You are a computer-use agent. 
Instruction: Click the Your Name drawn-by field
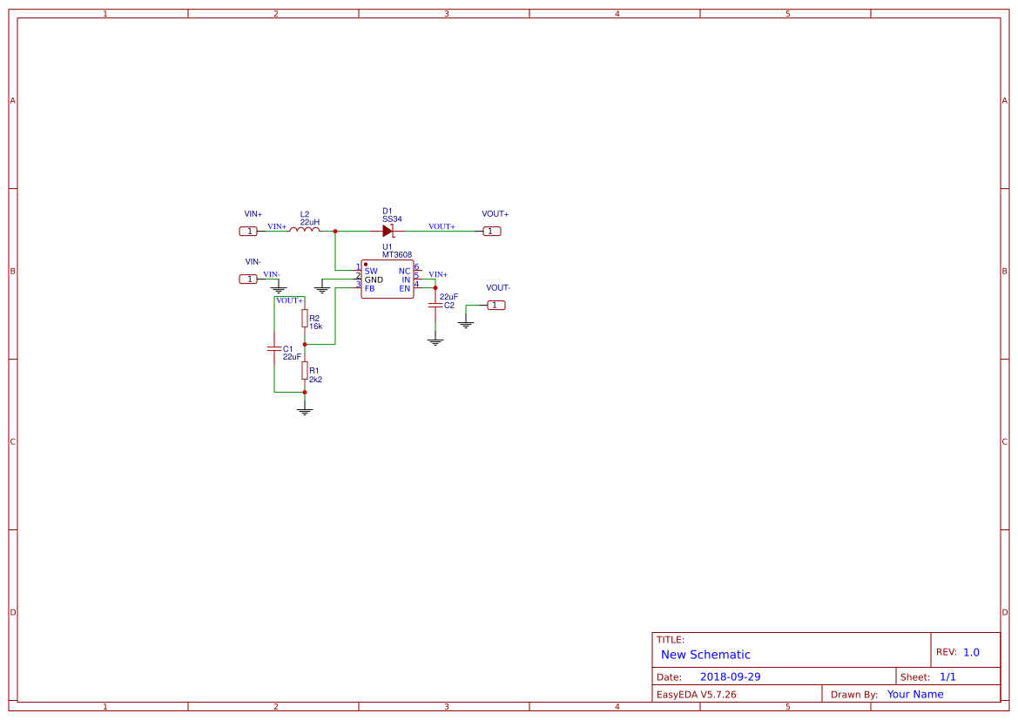click(x=915, y=694)
